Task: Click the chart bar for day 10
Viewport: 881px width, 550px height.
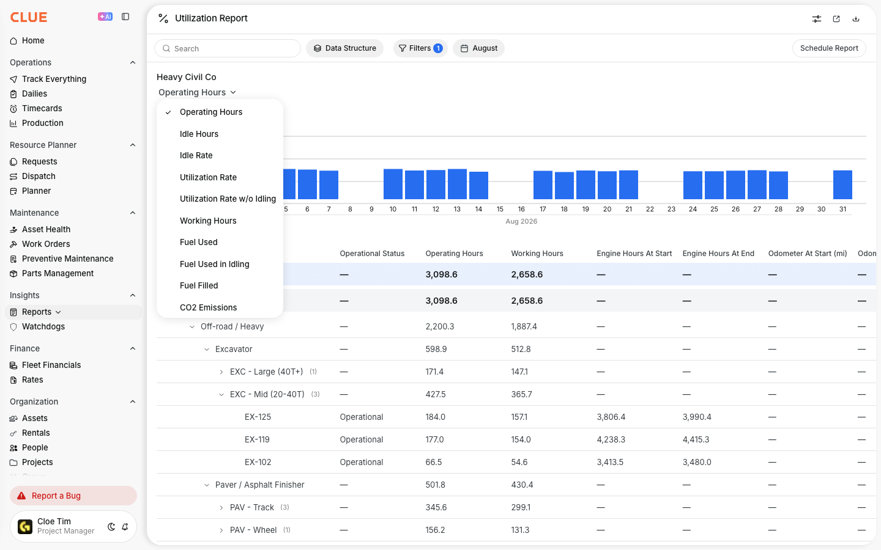Action: tap(393, 184)
